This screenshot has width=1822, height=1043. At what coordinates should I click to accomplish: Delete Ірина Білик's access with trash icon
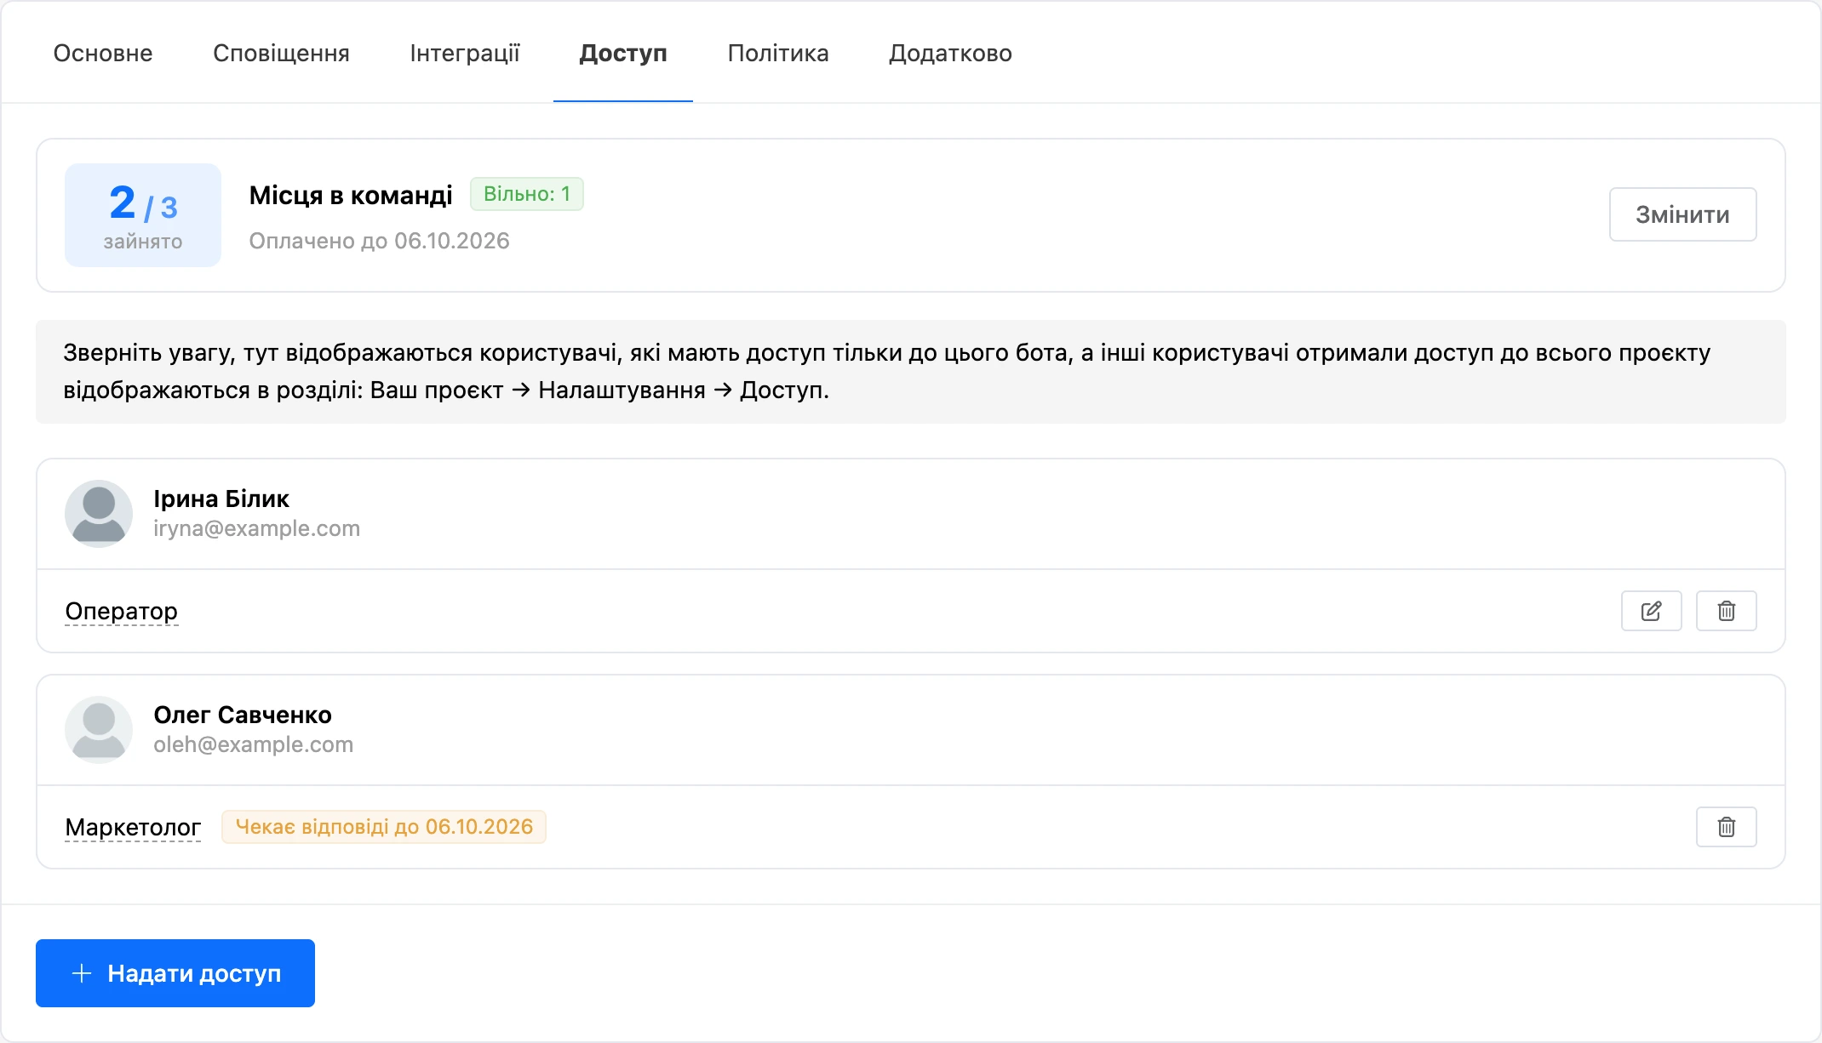click(x=1726, y=611)
